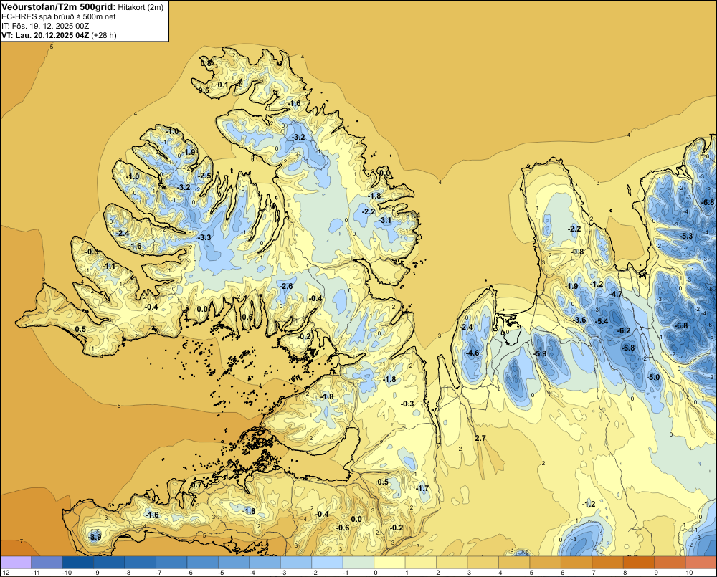717x577 pixels.
Task: Select the '0' label on the legend scale
Action: [x=376, y=573]
